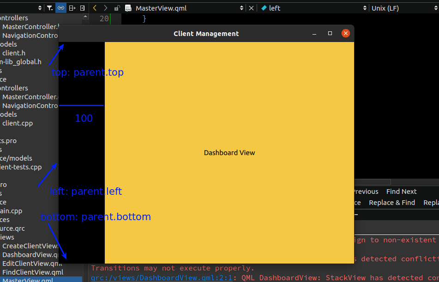
Task: Minimize the Client Management window
Action: click(314, 34)
